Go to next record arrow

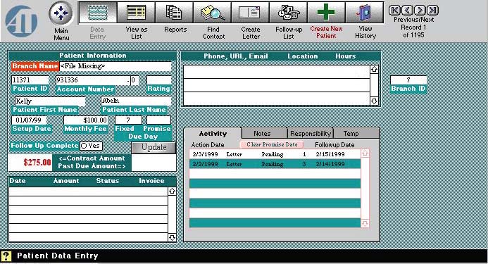(420, 11)
